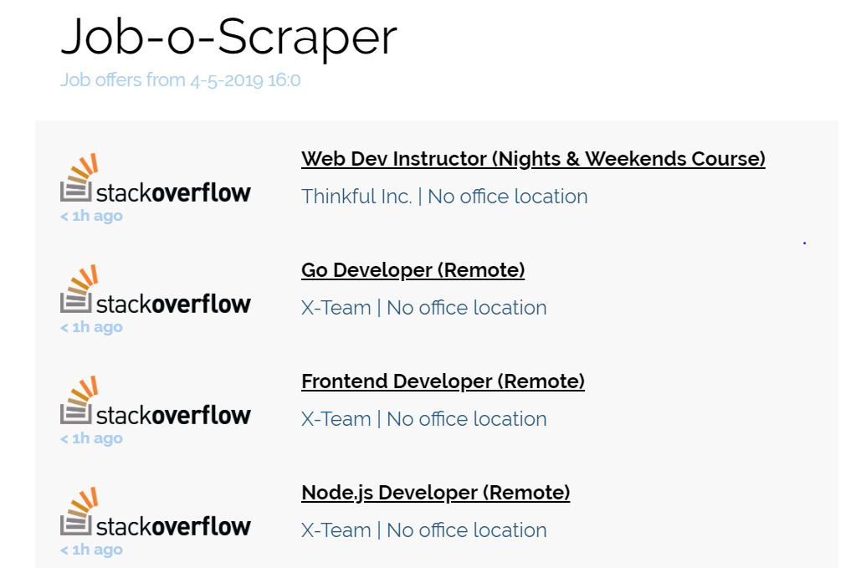The height and width of the screenshot is (568, 861).
Task: Open Node.js Developer (Remote) job link
Action: (435, 493)
